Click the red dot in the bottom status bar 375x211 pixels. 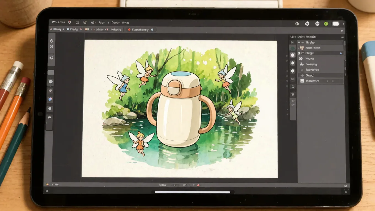click(198, 185)
